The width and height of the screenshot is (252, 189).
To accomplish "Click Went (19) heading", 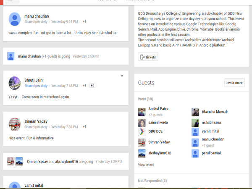I will click(x=145, y=99).
